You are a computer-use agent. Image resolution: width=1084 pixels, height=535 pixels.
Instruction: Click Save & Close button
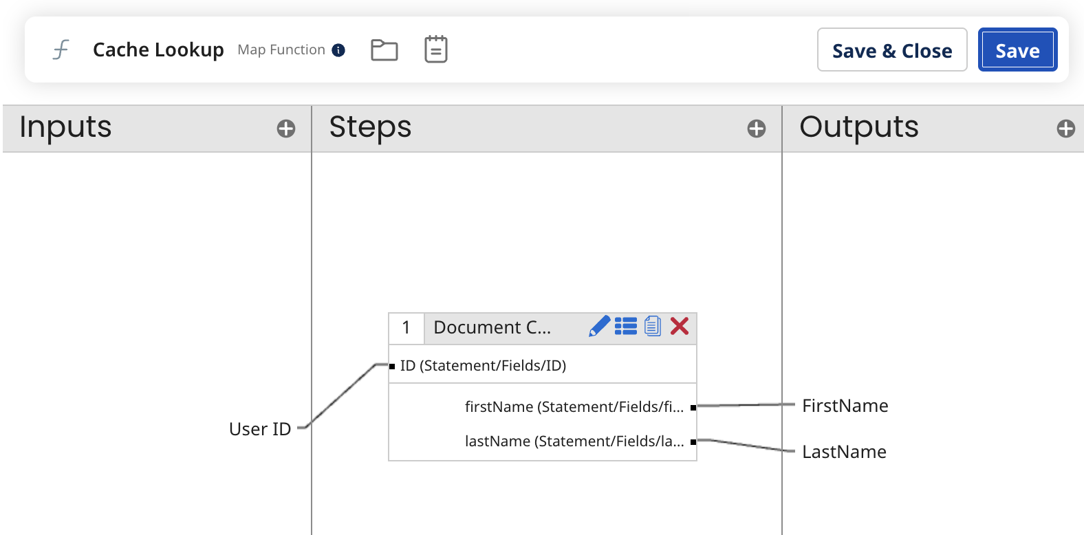pyautogui.click(x=891, y=50)
